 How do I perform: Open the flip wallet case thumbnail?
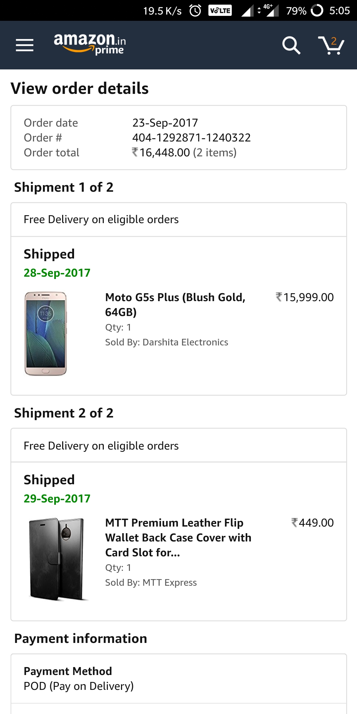[57, 559]
